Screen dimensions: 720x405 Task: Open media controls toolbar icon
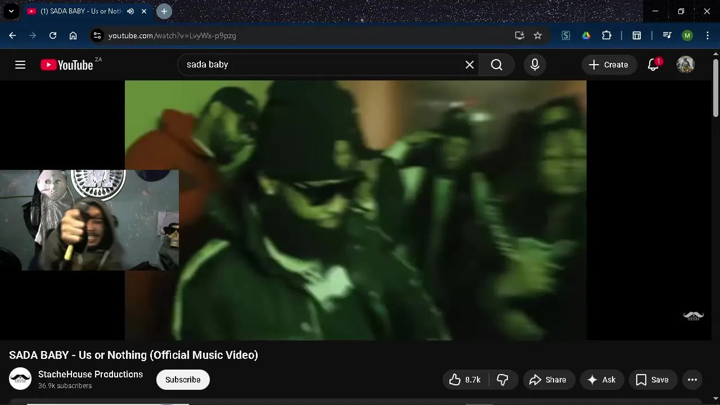coord(667,35)
